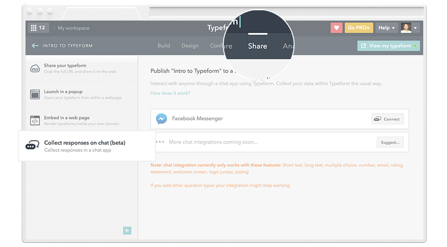Click the 'Render typeforms inside your own domain' text

click(82, 124)
